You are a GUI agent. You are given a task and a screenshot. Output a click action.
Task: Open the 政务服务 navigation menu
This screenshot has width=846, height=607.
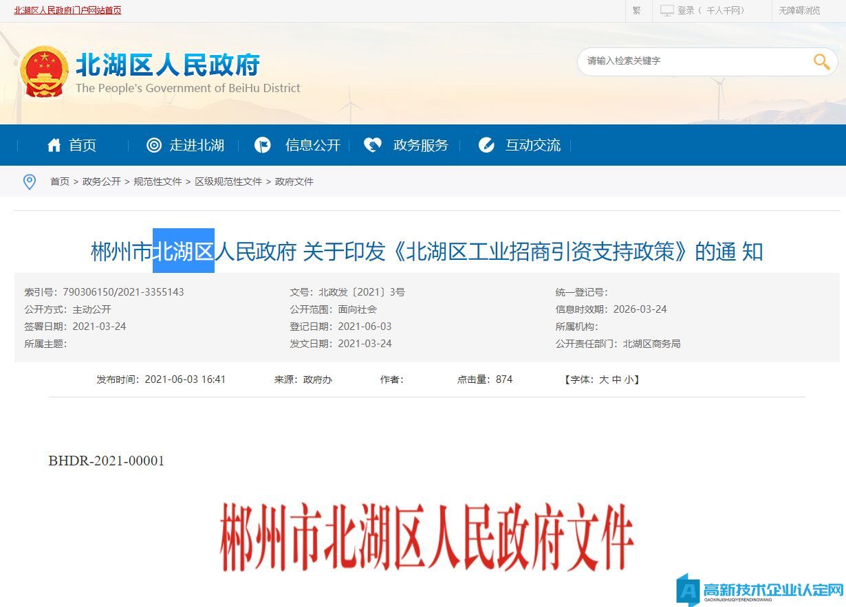click(420, 145)
